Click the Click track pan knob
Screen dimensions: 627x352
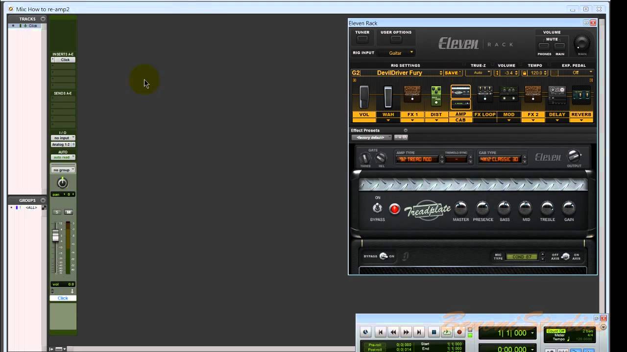coord(62,183)
